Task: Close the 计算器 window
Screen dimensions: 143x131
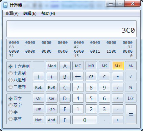Action: tap(133, 4)
